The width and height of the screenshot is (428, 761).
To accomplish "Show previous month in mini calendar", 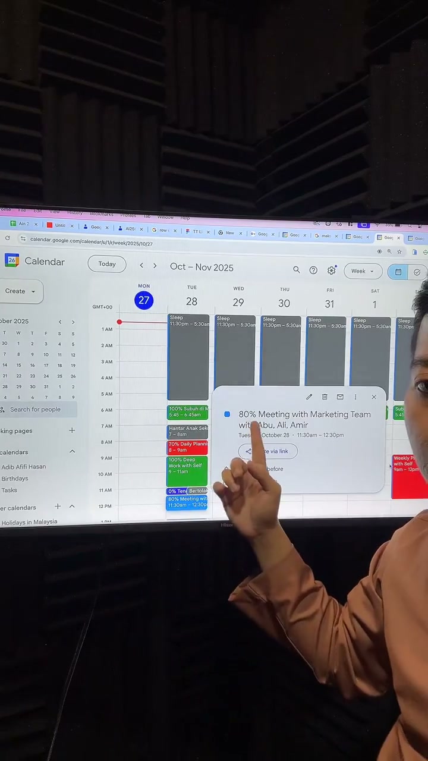I will [59, 322].
